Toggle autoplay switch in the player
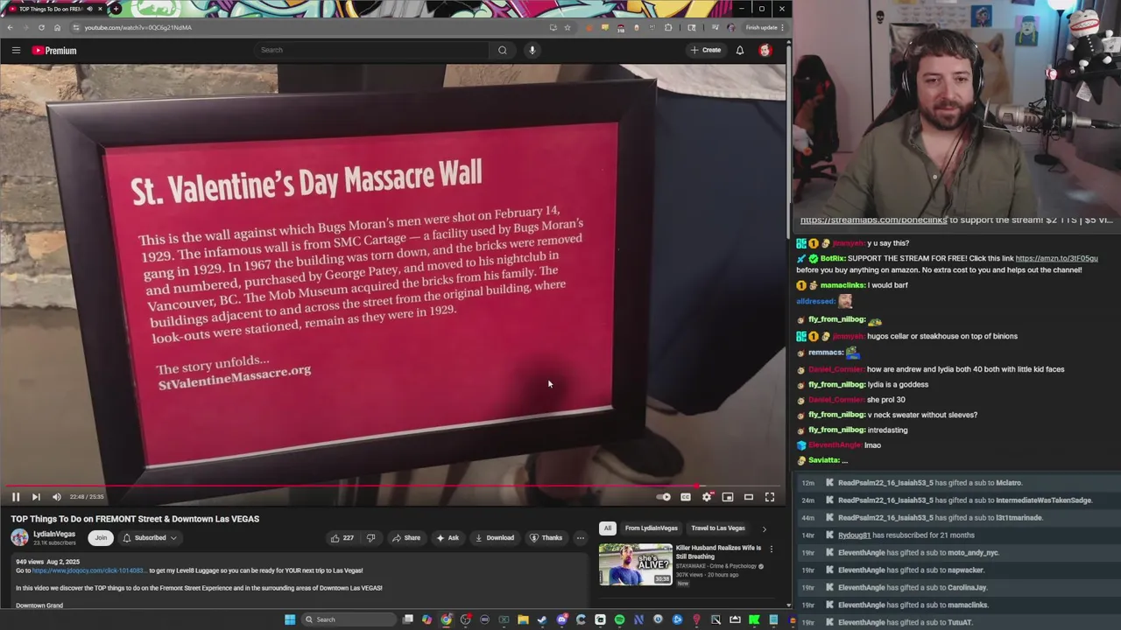 click(664, 497)
